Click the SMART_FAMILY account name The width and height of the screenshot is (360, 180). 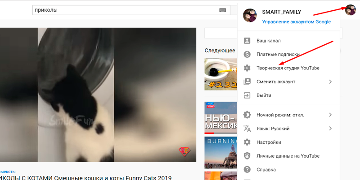click(282, 12)
